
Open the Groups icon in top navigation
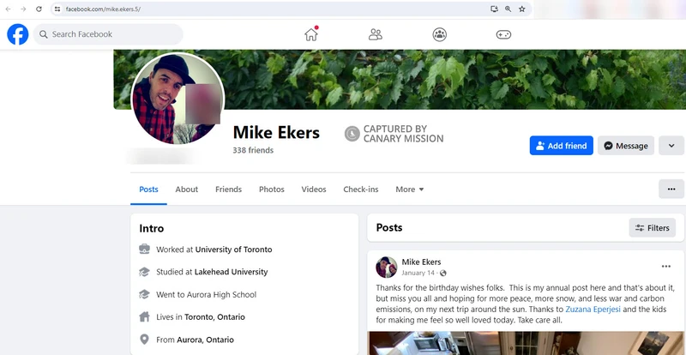point(440,34)
